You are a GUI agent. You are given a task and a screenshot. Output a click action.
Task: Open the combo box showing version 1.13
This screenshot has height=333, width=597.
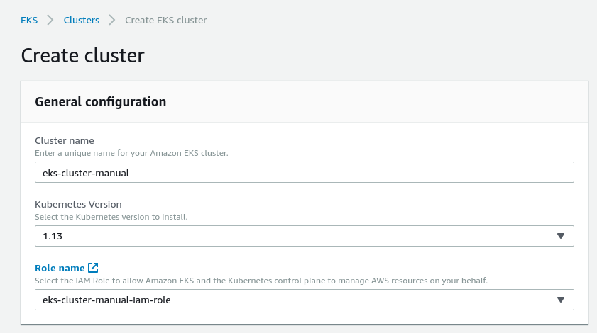(x=305, y=236)
